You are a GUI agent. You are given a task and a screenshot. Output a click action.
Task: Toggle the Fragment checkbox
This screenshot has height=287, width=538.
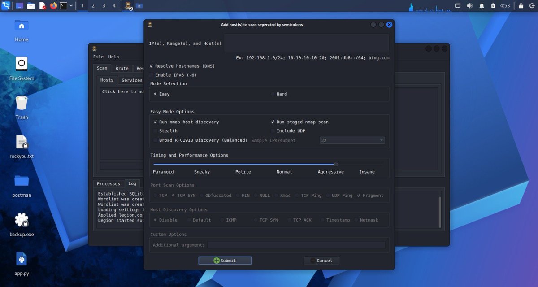pyautogui.click(x=370, y=196)
